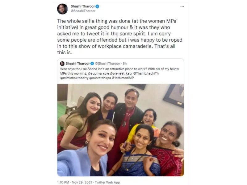The width and height of the screenshot is (247, 185).
Task: Select the quoted tweet's author name Shashi Tharoor
Action: point(78,63)
